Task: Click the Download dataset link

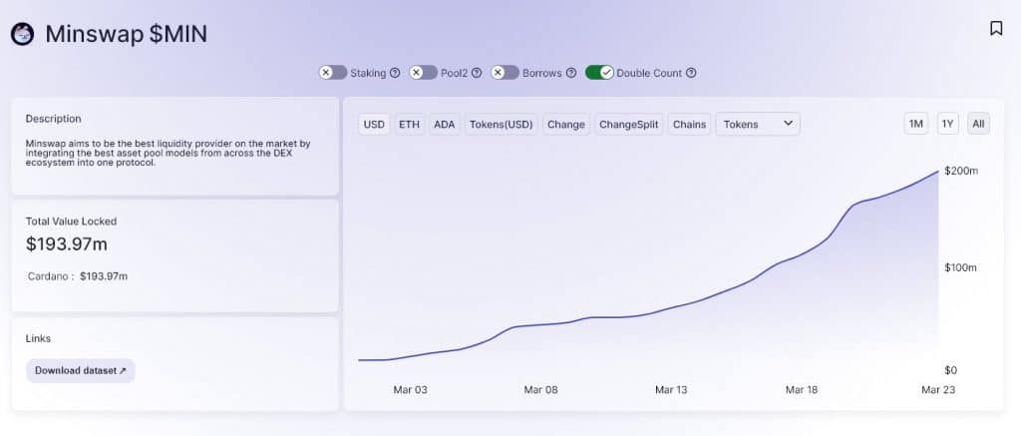Action: (80, 370)
